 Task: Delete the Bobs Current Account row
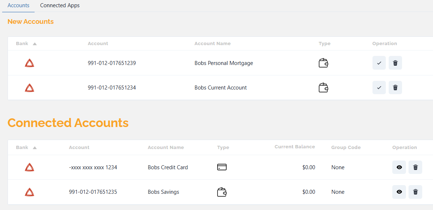coord(395,88)
